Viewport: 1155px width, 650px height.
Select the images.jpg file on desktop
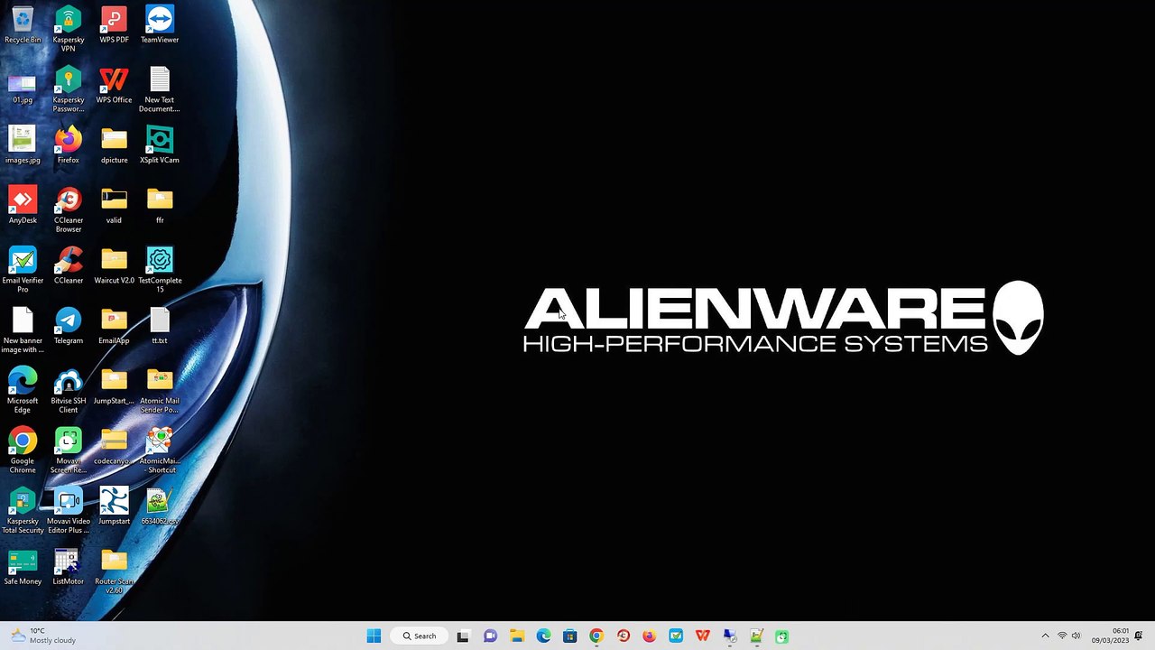click(23, 144)
